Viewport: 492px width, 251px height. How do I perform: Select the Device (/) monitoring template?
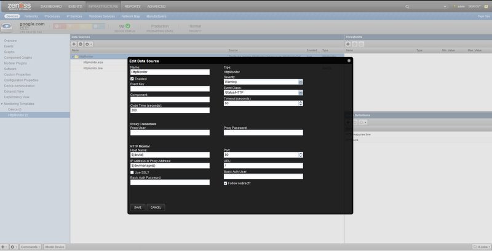tap(15, 109)
